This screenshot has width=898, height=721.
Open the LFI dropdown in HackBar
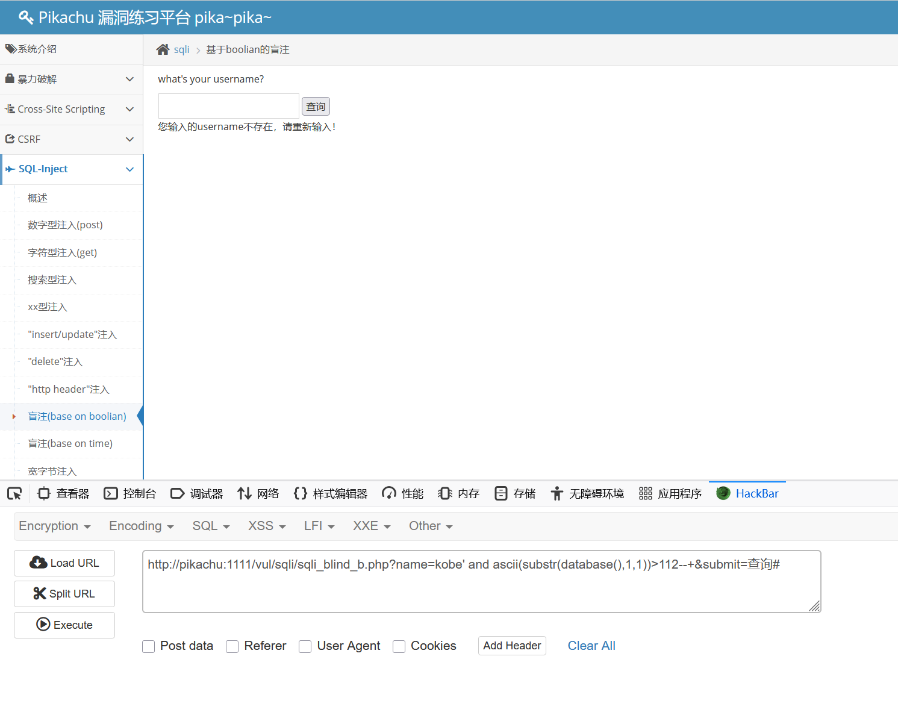319,526
